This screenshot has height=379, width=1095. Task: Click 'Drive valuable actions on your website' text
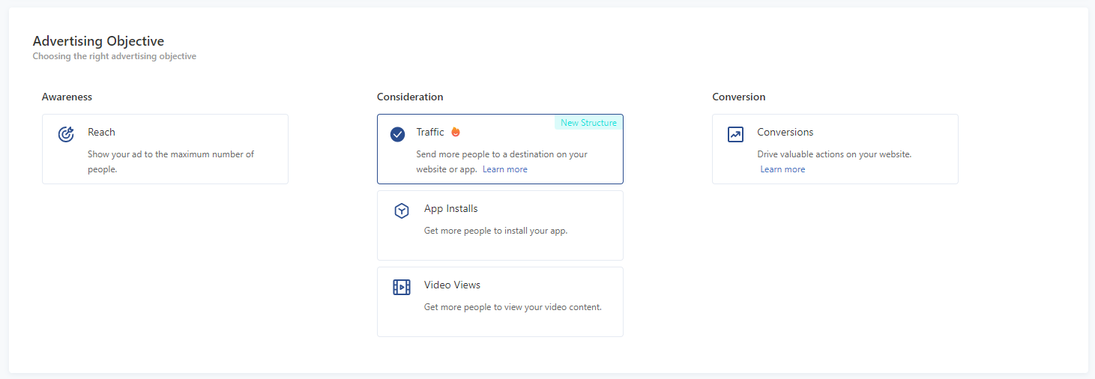click(834, 154)
